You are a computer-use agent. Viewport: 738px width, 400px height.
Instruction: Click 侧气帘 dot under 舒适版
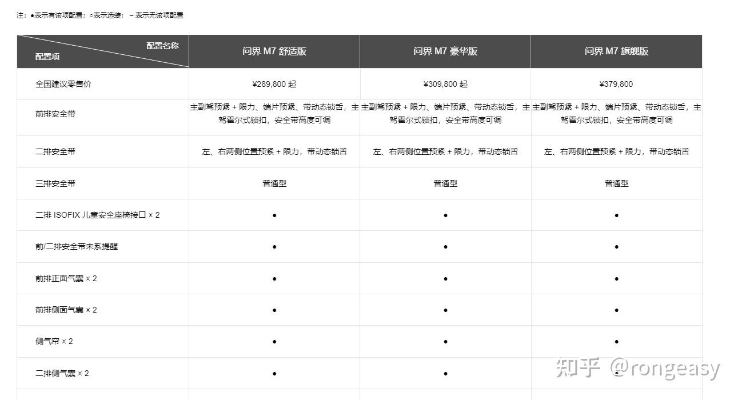(274, 342)
